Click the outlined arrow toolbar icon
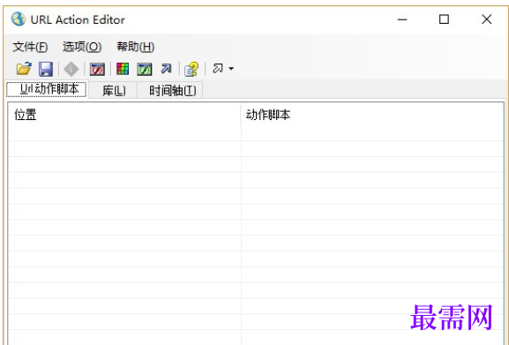Screen dimensions: 509x345 (x=218, y=69)
